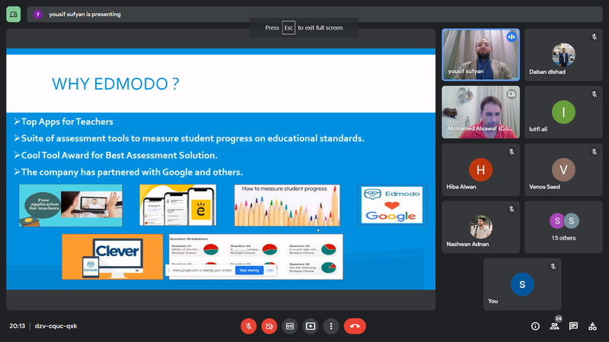Click 'partnered with Google' bullet text

[132, 173]
